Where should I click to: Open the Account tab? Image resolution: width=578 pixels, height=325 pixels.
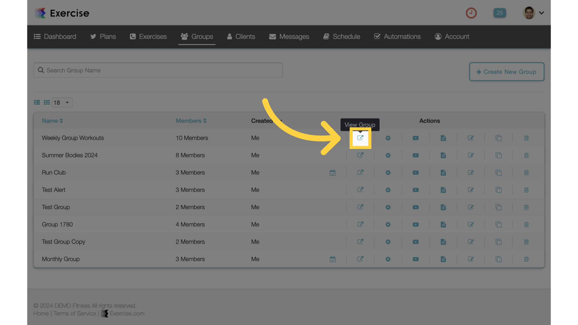point(452,36)
